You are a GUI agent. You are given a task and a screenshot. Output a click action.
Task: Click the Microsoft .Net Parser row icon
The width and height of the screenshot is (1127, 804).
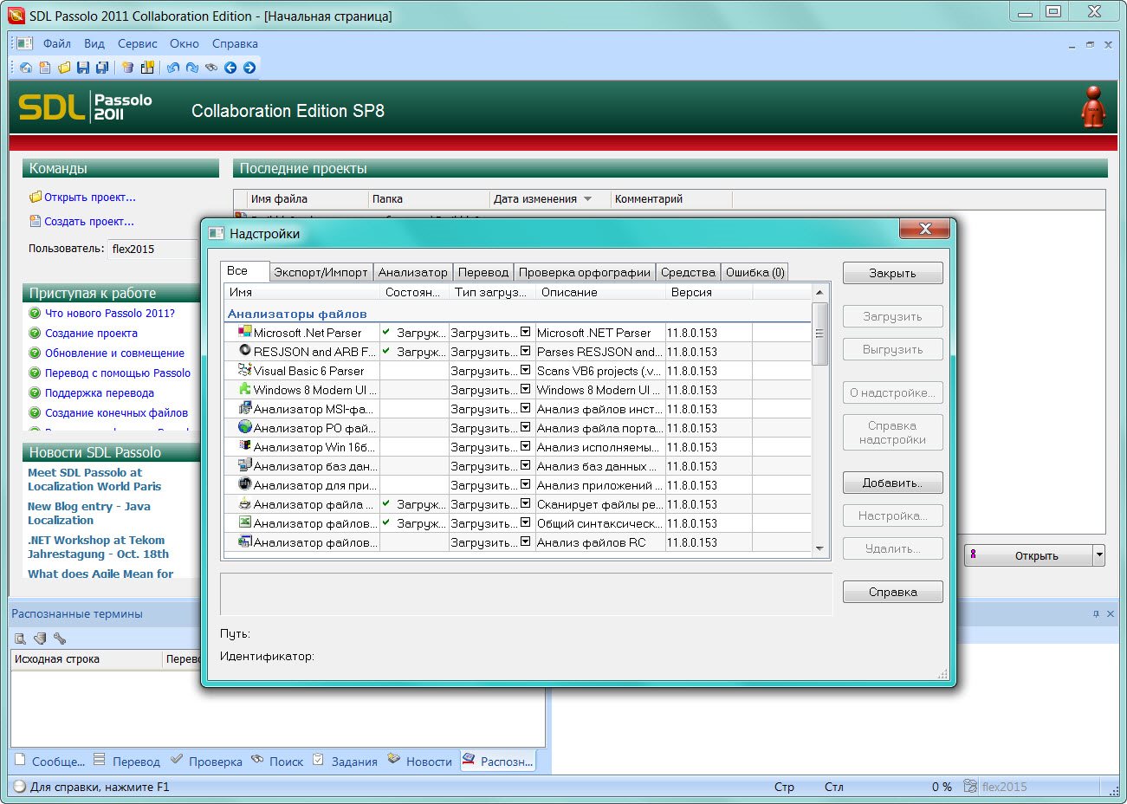point(245,332)
